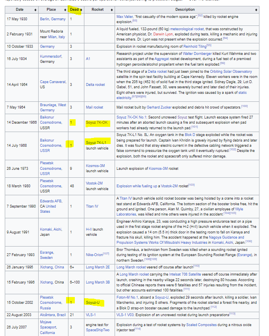Open highlighted Soyuz-U rocket link
Screen dimensions: 269x336
(x=93, y=303)
